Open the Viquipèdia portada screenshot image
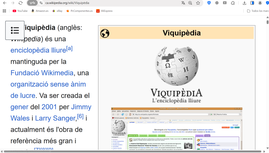 pyautogui.click(x=177, y=129)
